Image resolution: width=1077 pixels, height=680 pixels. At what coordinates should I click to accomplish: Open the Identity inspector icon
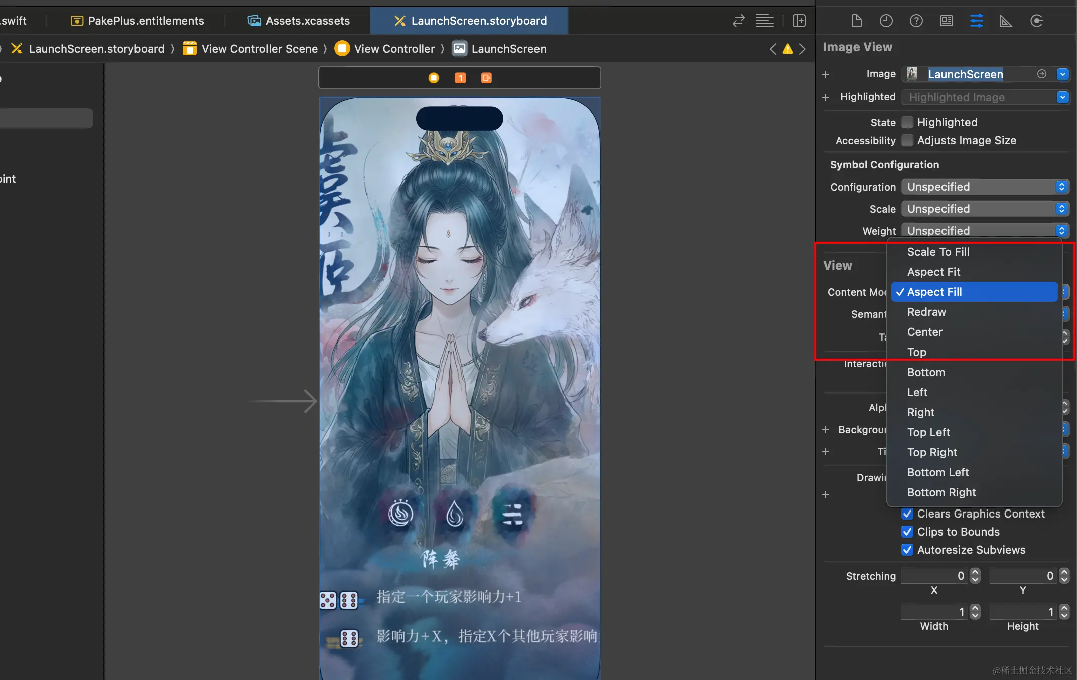tap(947, 21)
